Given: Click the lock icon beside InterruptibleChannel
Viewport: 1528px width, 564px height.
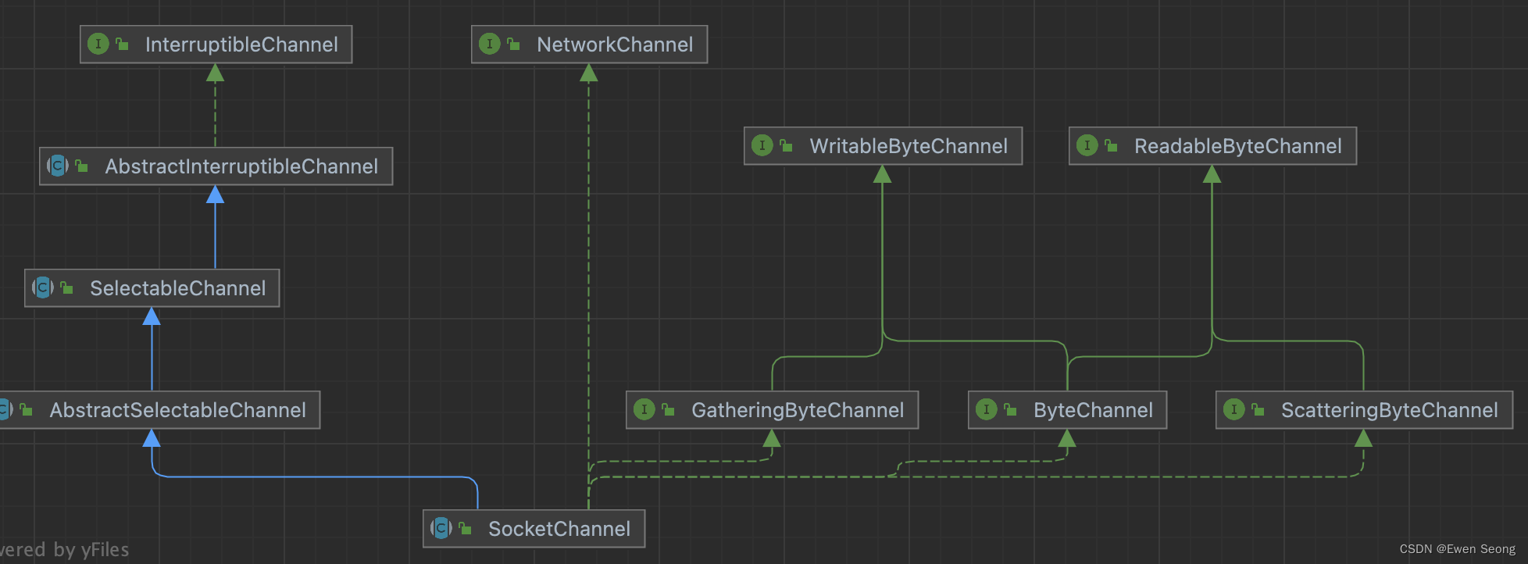Looking at the screenshot, I should click(123, 44).
